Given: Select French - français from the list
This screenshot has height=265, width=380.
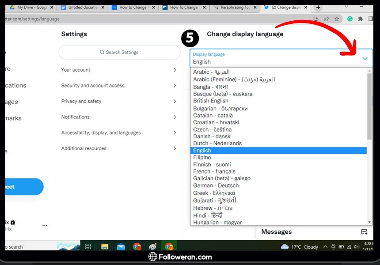Looking at the screenshot, I should point(214,171).
